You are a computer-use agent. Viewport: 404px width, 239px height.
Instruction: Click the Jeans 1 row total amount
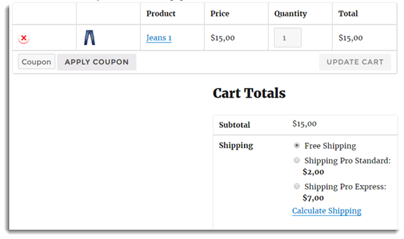(350, 38)
